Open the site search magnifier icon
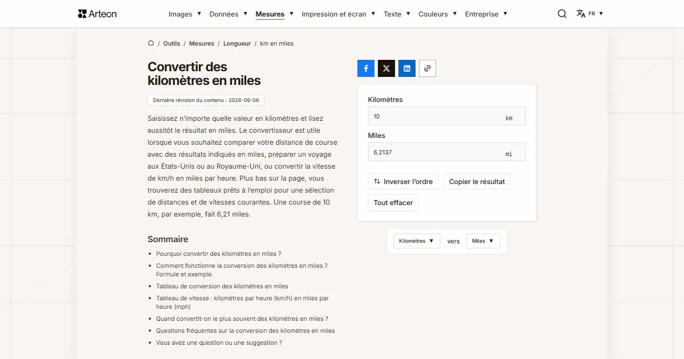This screenshot has width=684, height=359. click(562, 14)
